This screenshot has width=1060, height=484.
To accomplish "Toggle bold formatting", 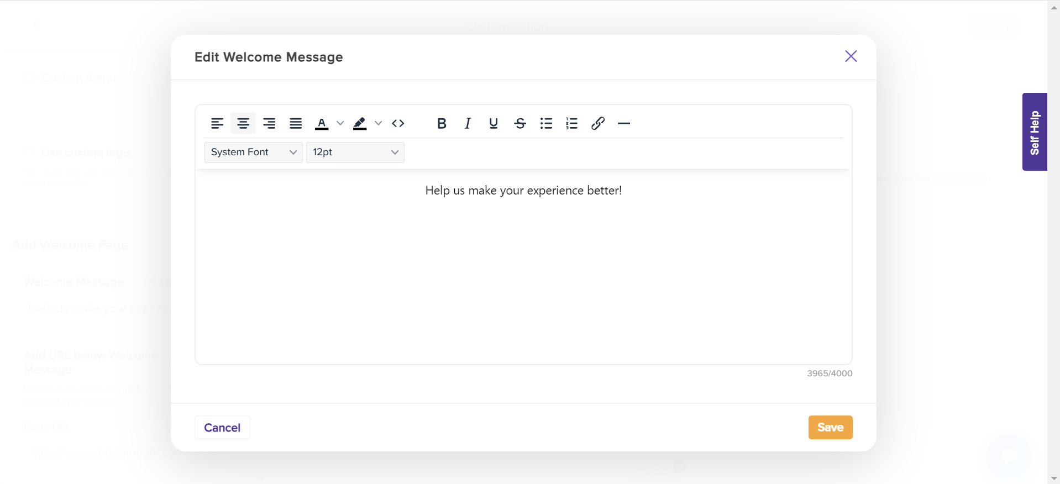I will pyautogui.click(x=441, y=123).
